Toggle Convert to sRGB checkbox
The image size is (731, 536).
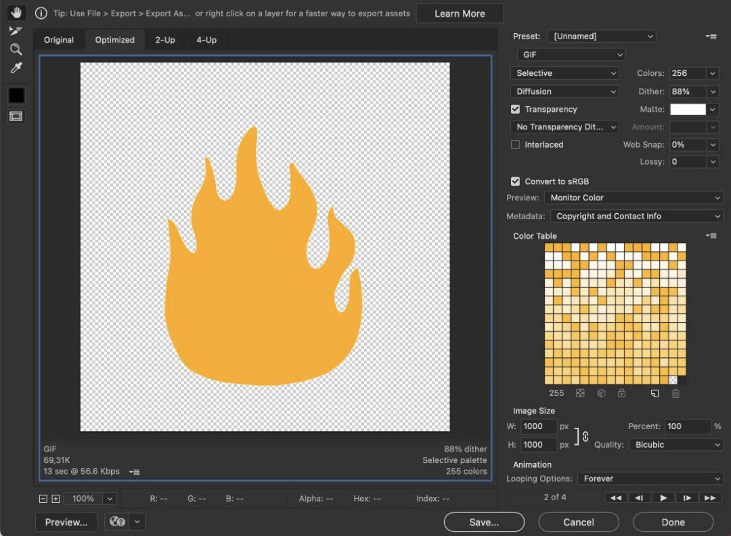click(x=515, y=181)
